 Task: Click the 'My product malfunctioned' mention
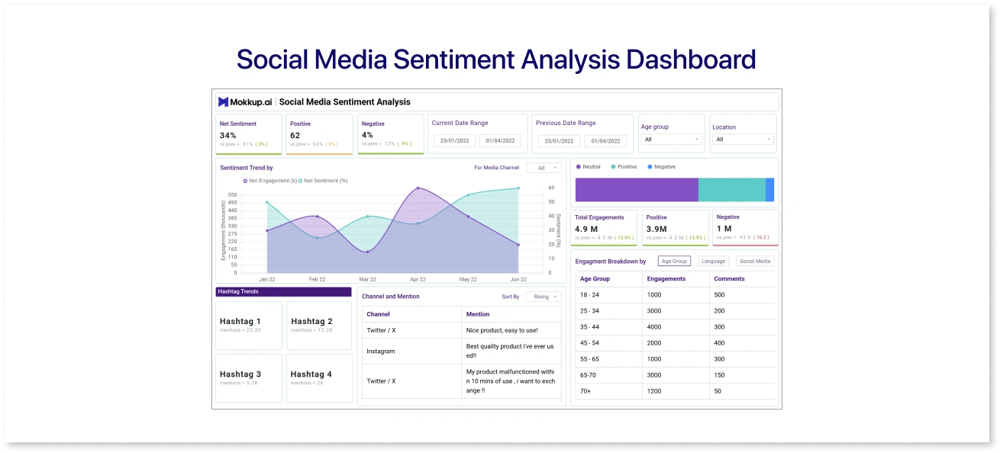pos(510,381)
